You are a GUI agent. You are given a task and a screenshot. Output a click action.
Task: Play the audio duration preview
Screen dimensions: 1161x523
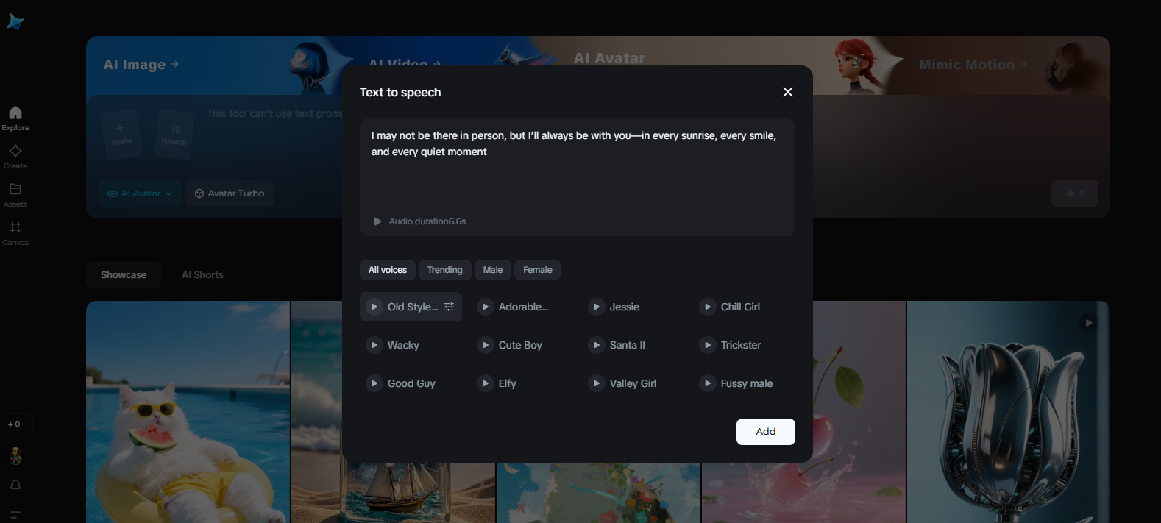point(377,221)
